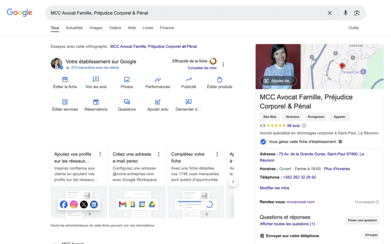Image resolution: width=391 pixels, height=244 pixels.
Task: Switch to the Web tab
Action: tap(132, 28)
